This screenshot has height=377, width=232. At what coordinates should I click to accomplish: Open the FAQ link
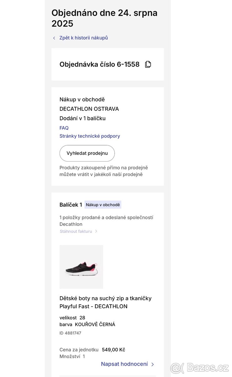64,128
